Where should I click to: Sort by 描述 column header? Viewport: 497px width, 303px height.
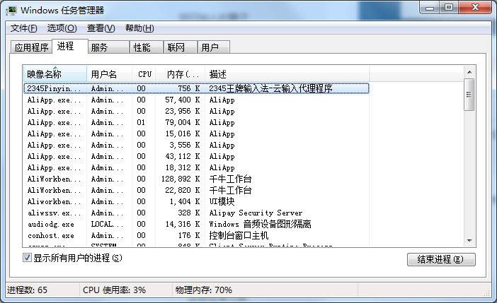point(287,74)
